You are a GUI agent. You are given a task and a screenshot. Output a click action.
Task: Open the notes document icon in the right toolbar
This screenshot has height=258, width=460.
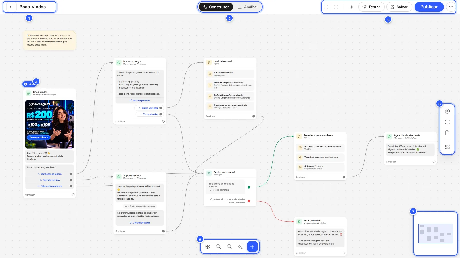tap(447, 133)
